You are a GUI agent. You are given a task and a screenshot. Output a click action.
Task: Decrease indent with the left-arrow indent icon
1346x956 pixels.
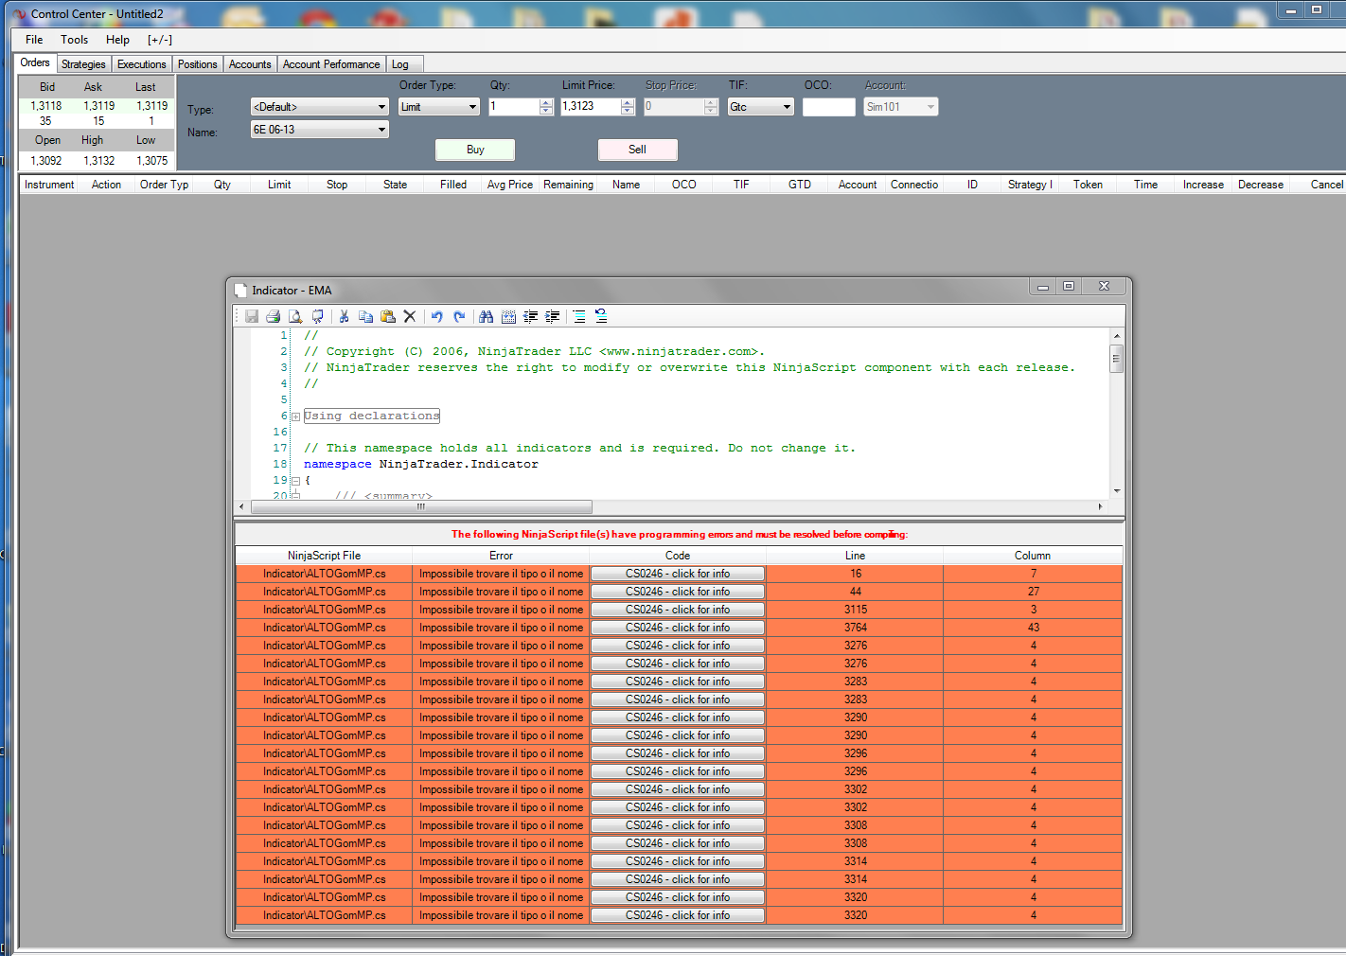[530, 316]
